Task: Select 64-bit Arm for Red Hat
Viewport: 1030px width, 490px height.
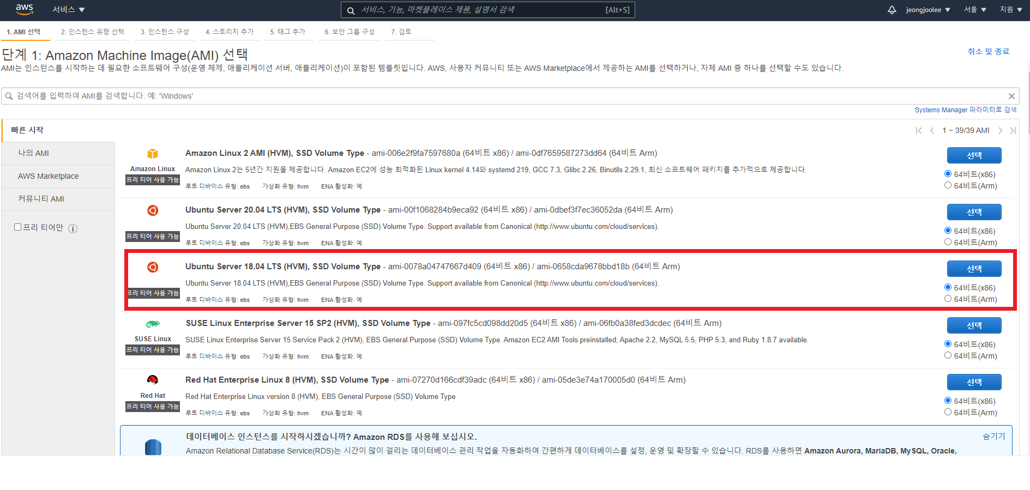Action: (x=948, y=412)
